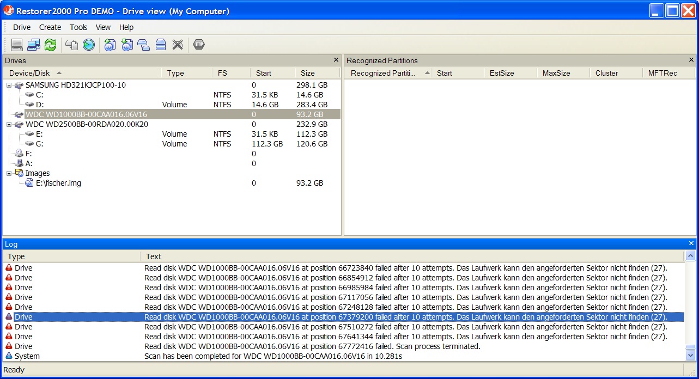Open the Drive menu

[22, 27]
